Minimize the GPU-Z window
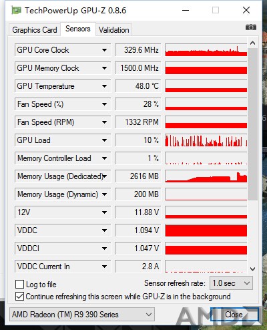 click(x=186, y=10)
